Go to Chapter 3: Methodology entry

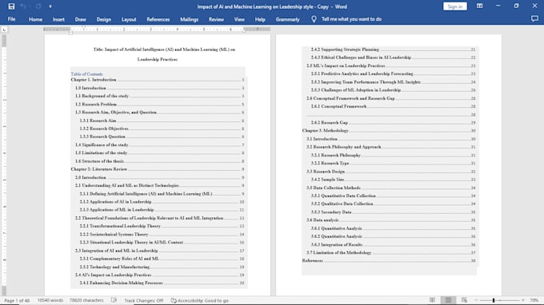pyautogui.click(x=389, y=130)
